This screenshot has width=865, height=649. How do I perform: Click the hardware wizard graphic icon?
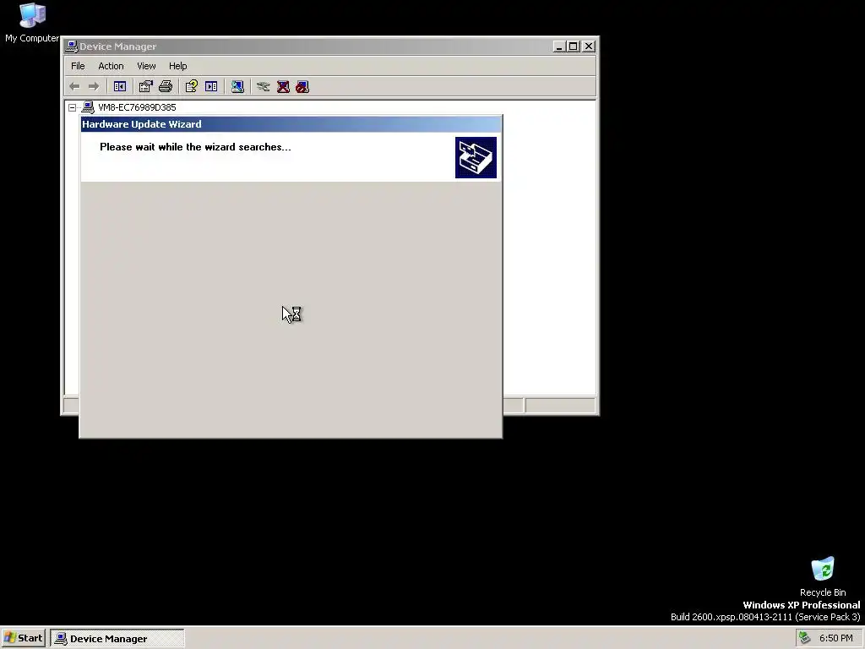click(476, 158)
